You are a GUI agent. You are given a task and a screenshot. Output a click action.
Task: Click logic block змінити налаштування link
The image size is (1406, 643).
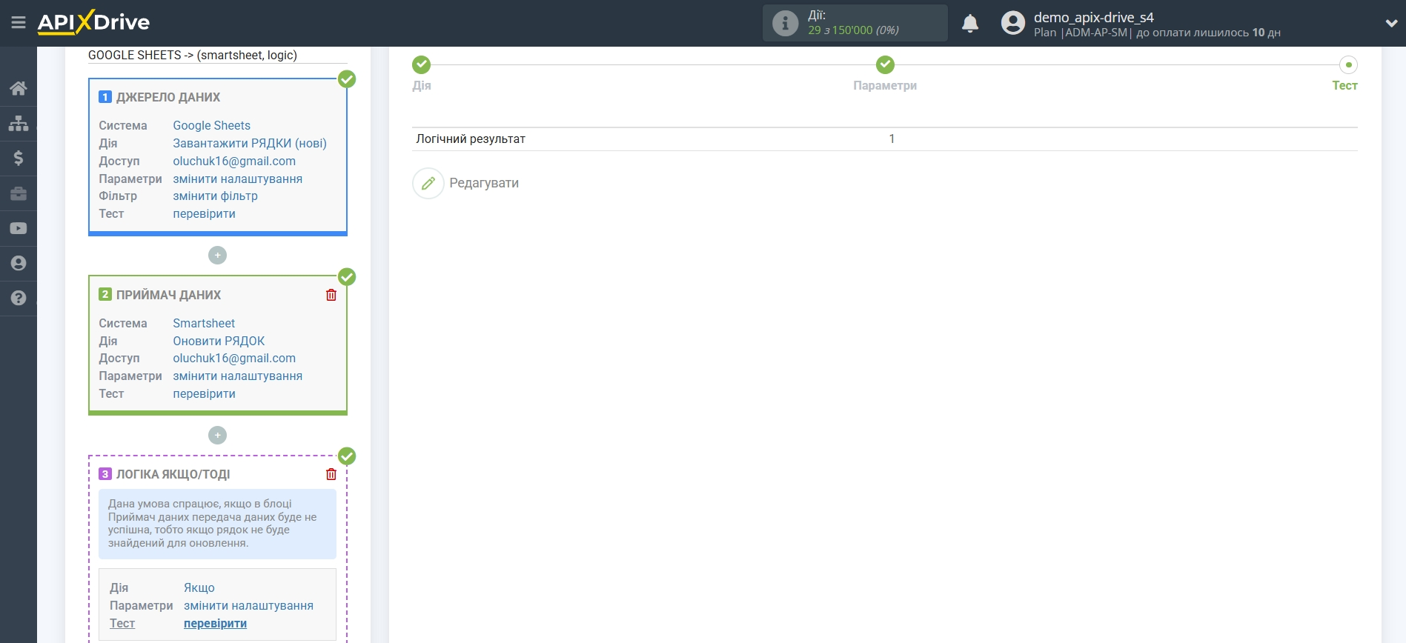[x=248, y=605]
